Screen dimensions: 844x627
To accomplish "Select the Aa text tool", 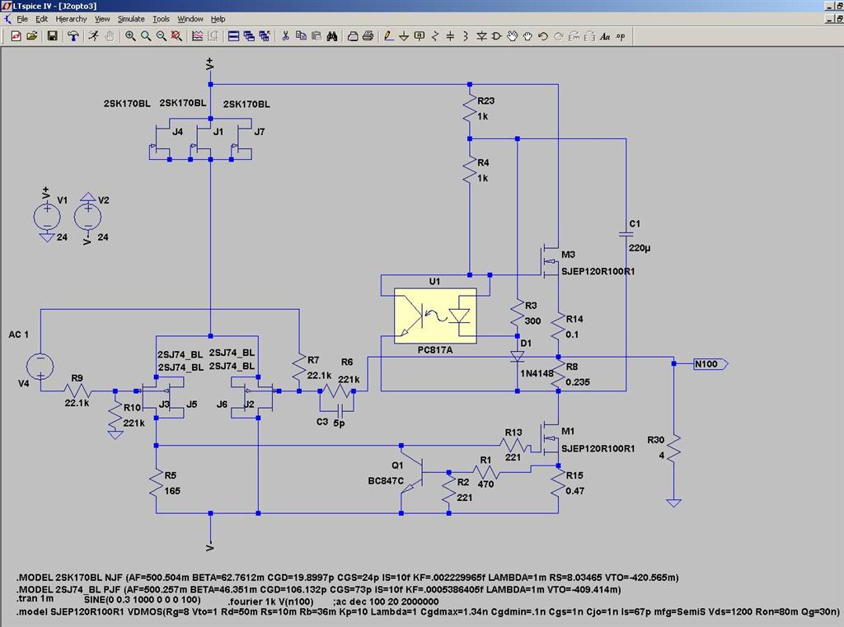I will (604, 36).
